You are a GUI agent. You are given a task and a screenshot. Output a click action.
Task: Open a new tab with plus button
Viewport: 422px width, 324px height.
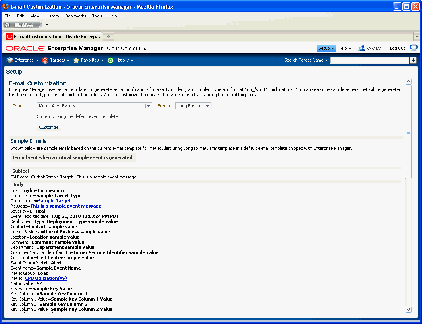pyautogui.click(x=108, y=37)
